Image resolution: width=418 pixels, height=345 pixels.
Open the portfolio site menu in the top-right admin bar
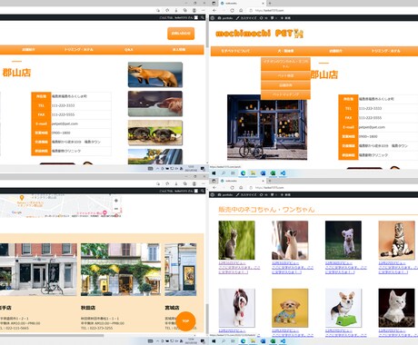(x=225, y=18)
